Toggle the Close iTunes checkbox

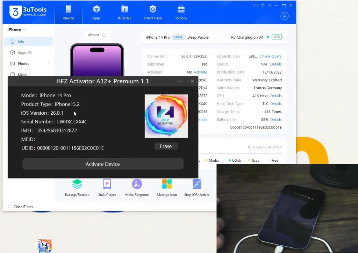point(10,207)
